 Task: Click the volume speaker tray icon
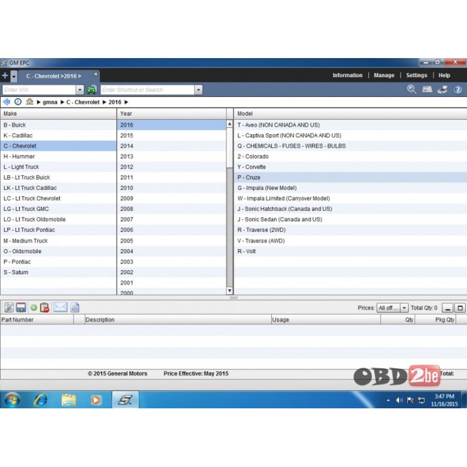[x=399, y=401]
